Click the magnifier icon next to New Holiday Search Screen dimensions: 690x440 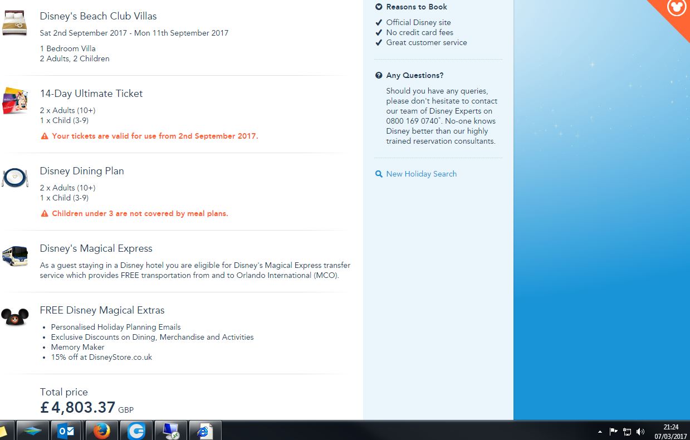tap(379, 174)
